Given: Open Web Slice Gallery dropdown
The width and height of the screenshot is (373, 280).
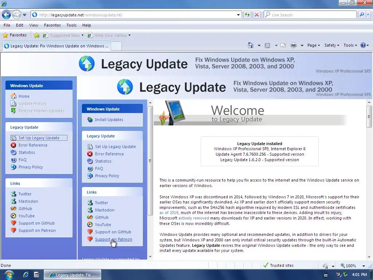Looking at the screenshot, I should [x=109, y=35].
